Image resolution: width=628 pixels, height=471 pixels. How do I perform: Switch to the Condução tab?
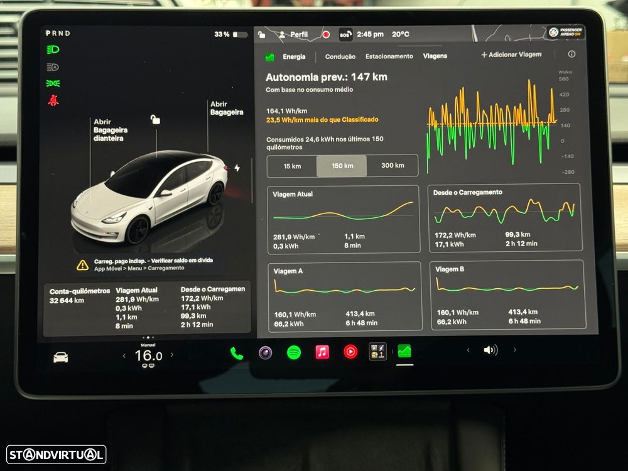[x=340, y=57]
